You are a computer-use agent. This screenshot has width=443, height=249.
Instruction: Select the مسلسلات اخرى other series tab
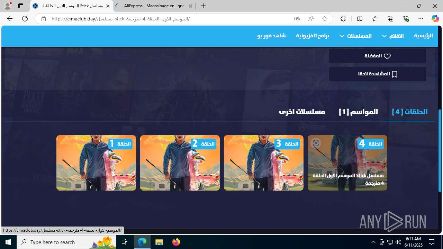(302, 112)
